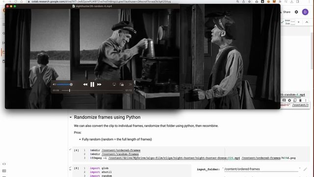Rewind the video in the player
Image resolution: width=314 pixels, height=177 pixels.
click(x=85, y=85)
